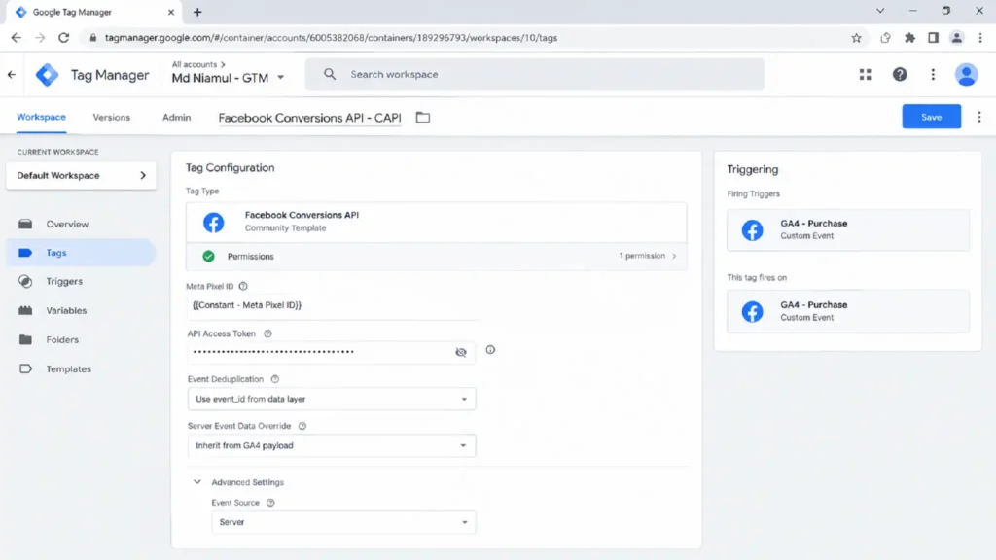The height and width of the screenshot is (560, 996).
Task: Click the Meta Pixel ID input field
Action: click(332, 305)
